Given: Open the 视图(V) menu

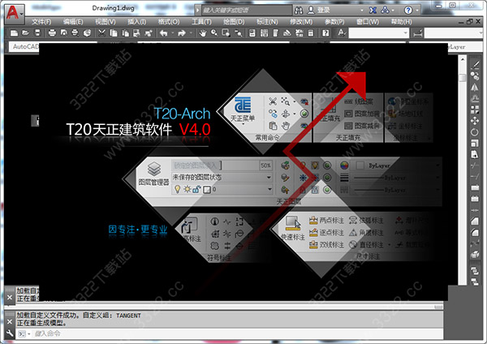Looking at the screenshot, I should tap(105, 22).
